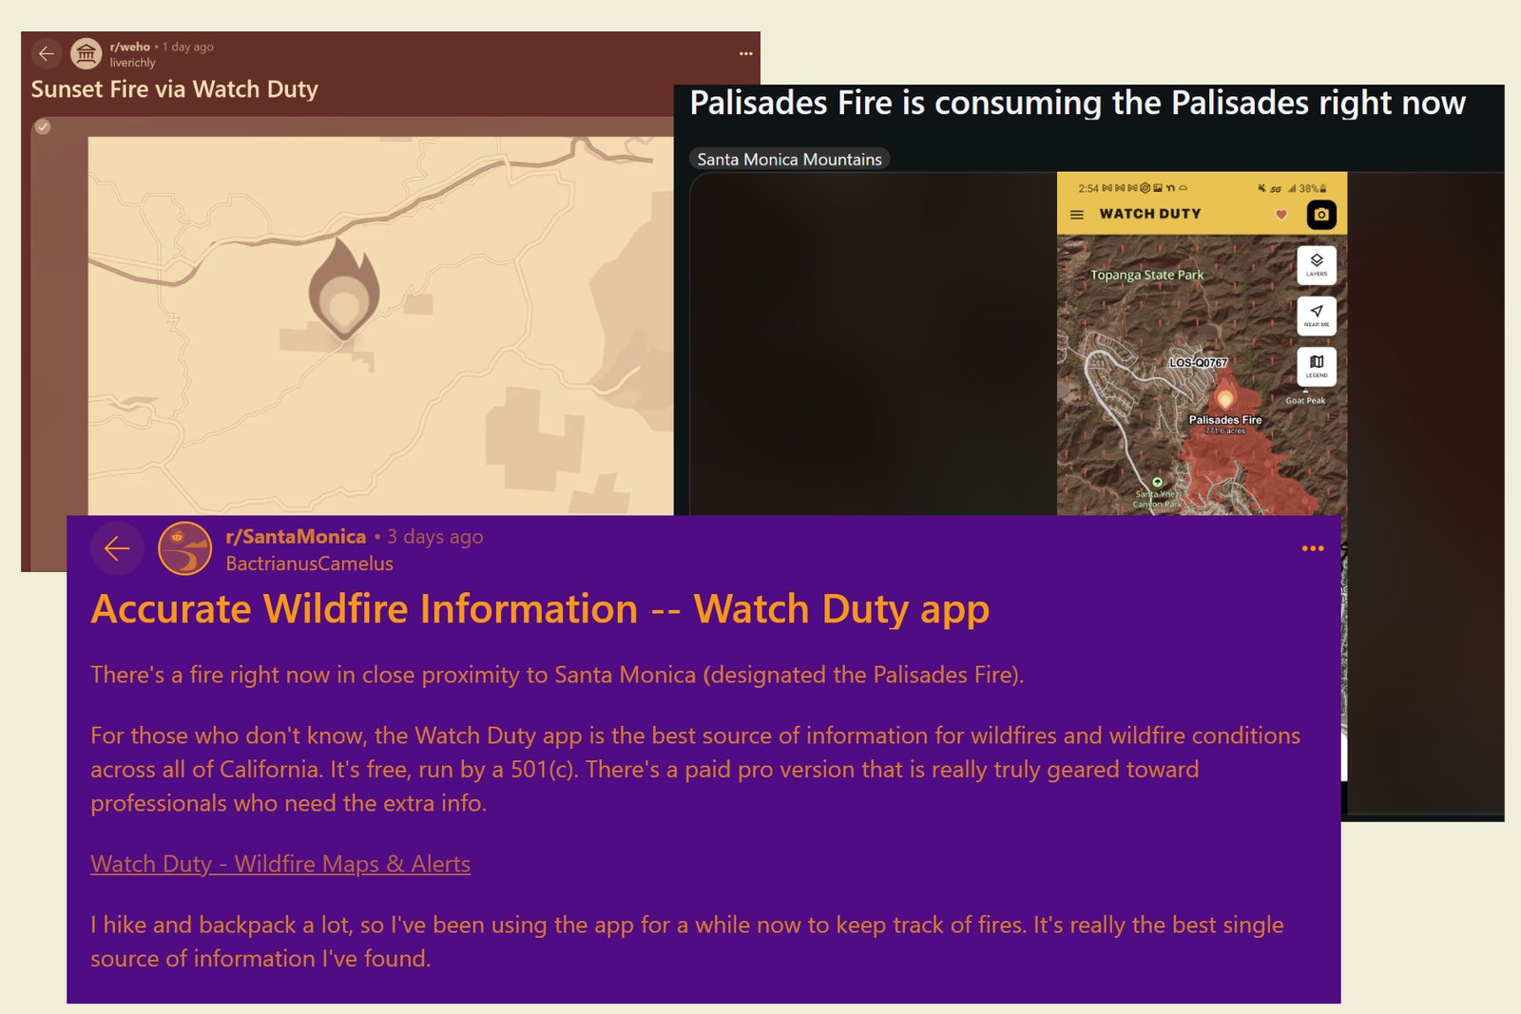Click back arrow in r/weho post
Image resolution: width=1521 pixels, height=1014 pixels.
47,54
